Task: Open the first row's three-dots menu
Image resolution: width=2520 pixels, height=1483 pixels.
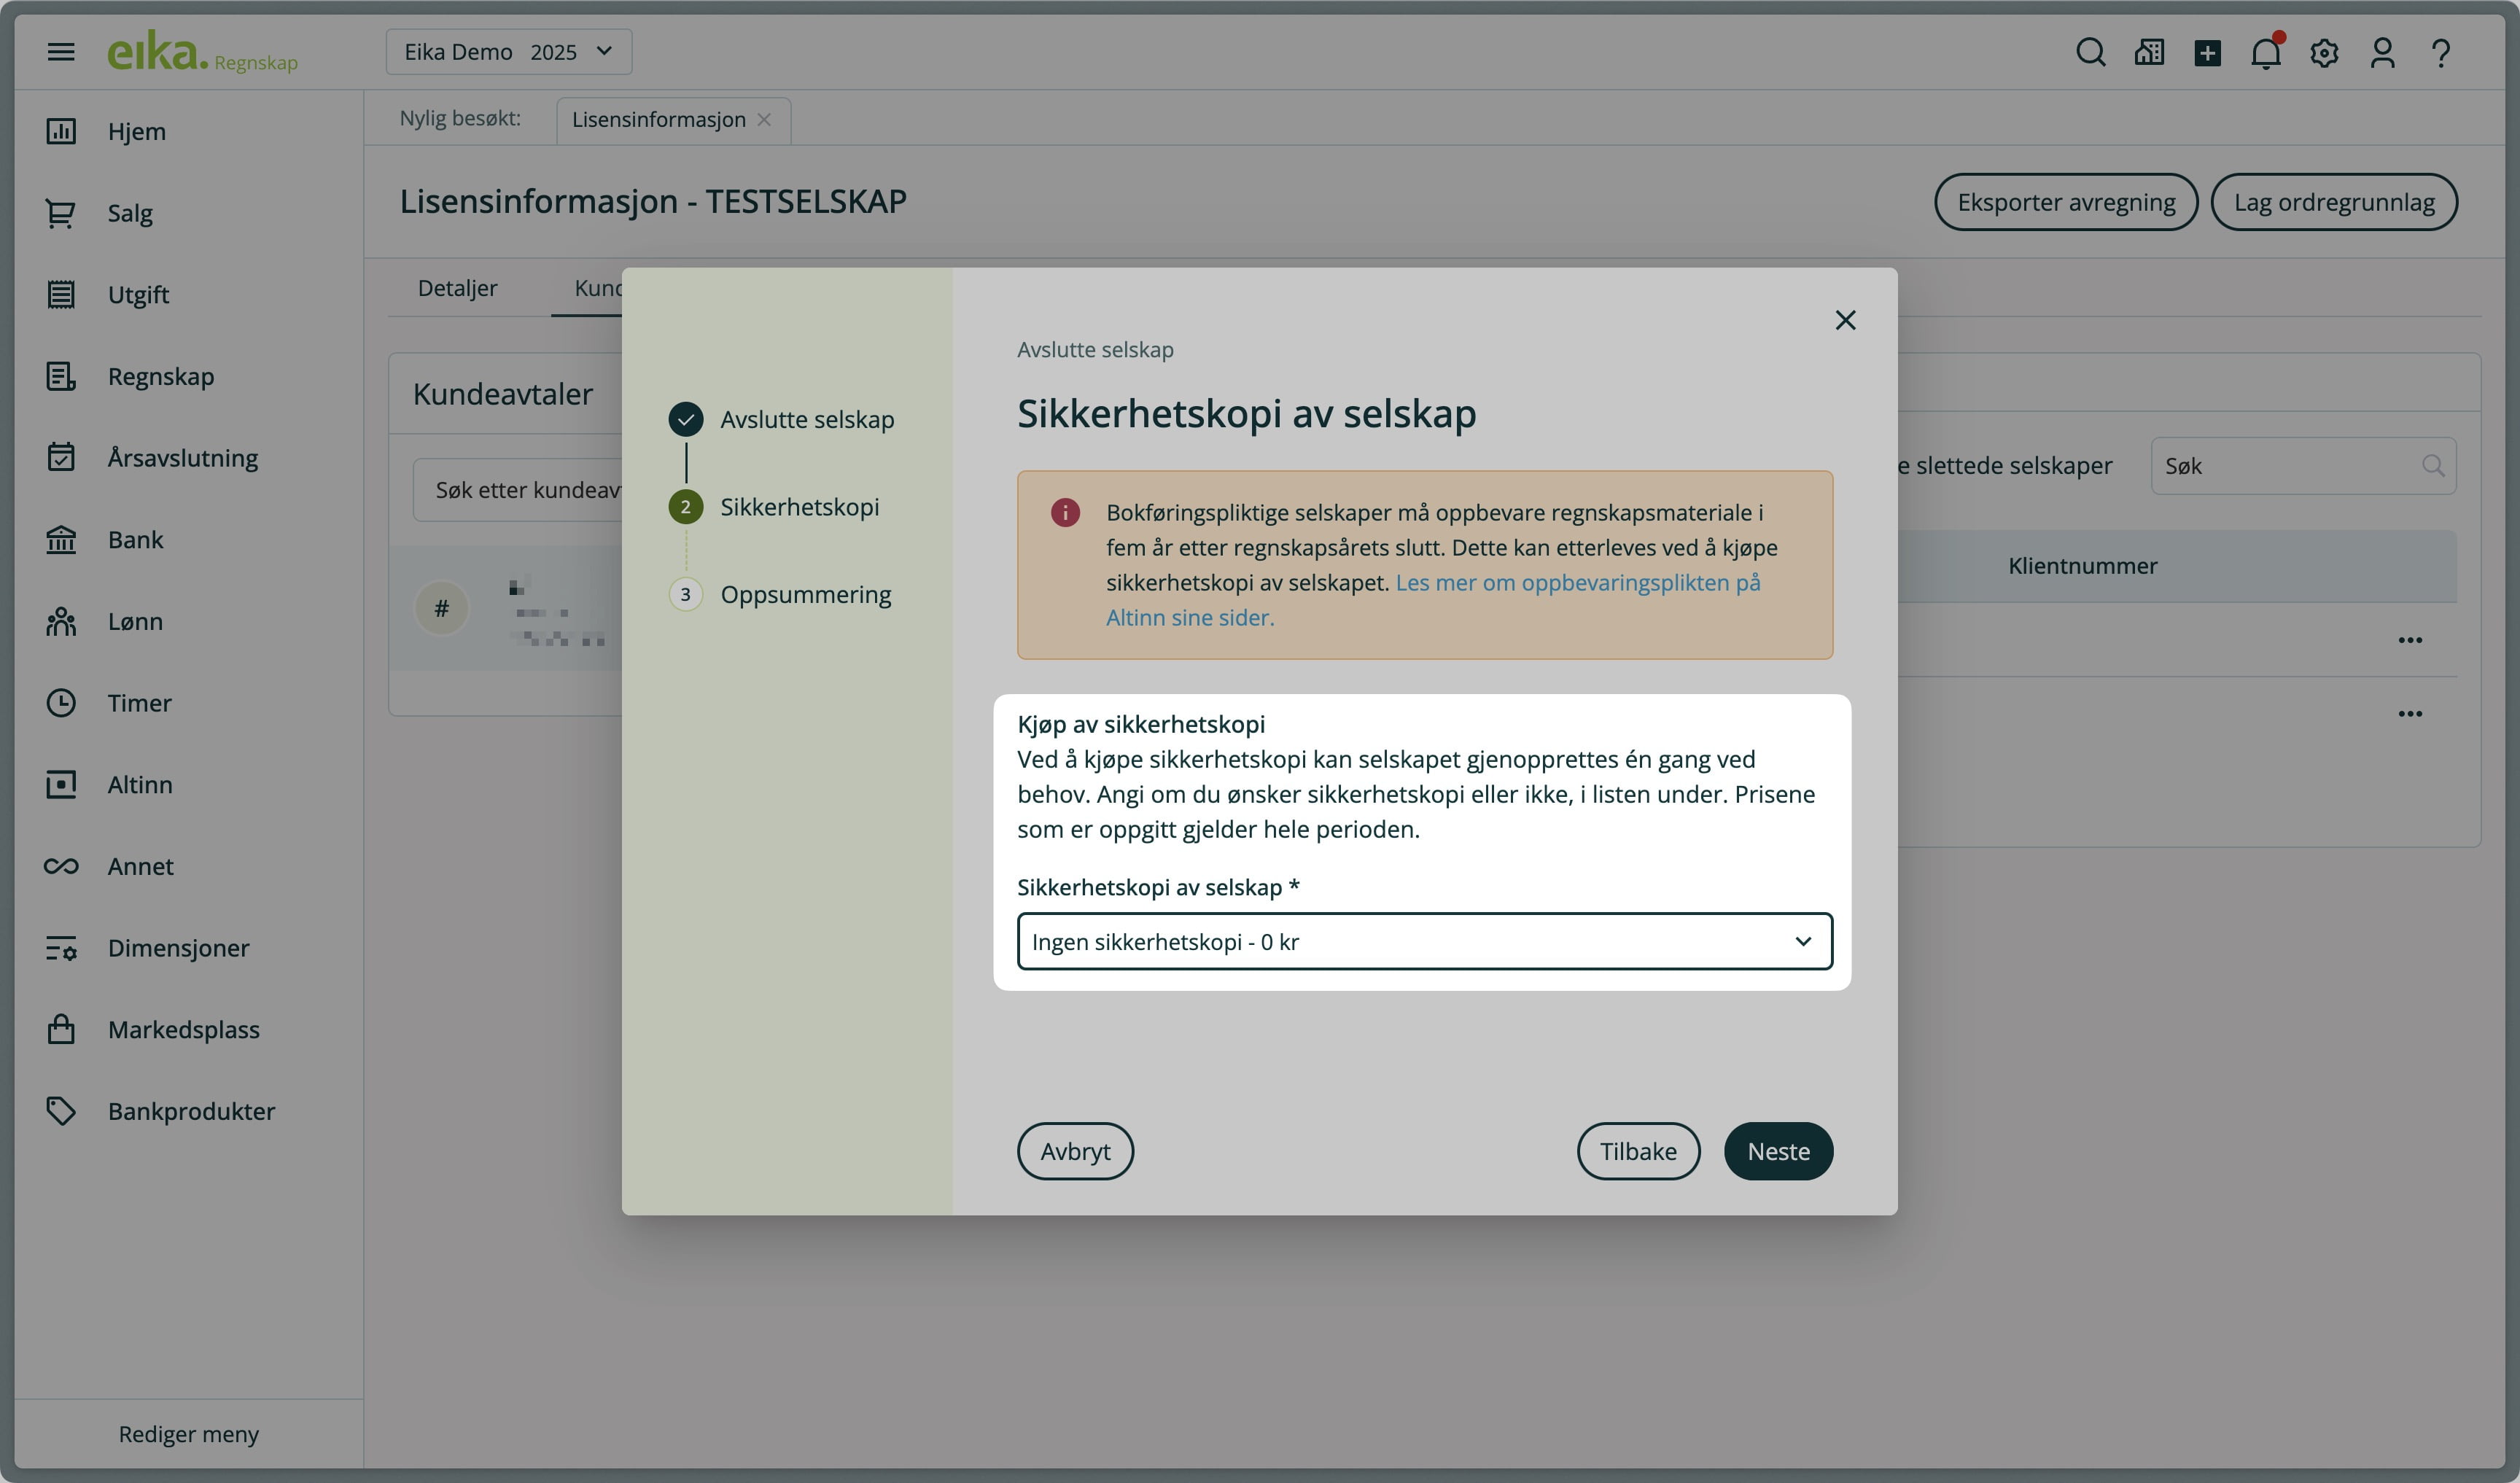Action: pyautogui.click(x=2409, y=640)
